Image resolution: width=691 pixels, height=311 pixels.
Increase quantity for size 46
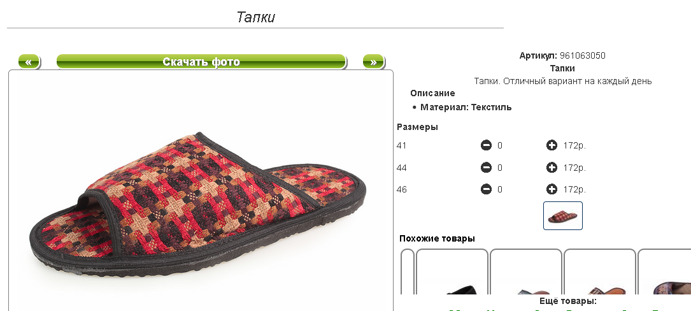pos(552,189)
